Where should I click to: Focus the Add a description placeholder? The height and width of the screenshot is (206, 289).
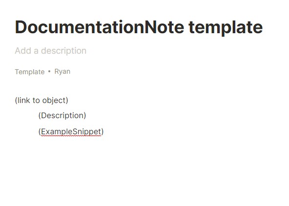pyautogui.click(x=51, y=51)
